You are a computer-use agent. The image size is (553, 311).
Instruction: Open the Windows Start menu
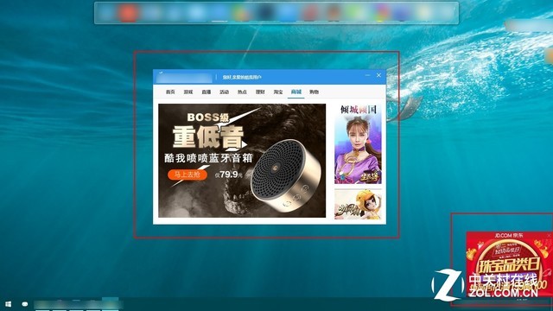point(8,304)
